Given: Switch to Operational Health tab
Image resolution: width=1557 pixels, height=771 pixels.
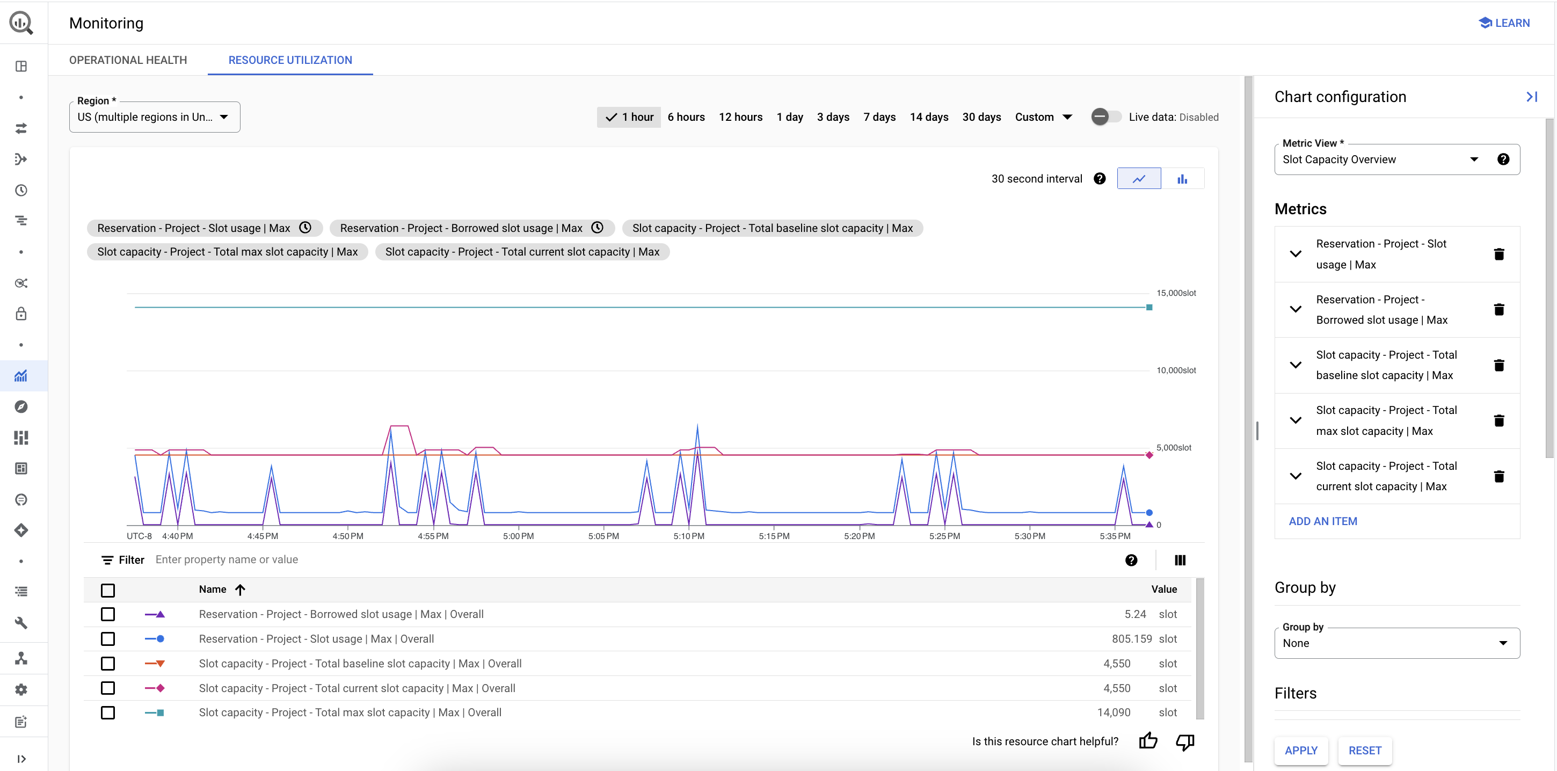Looking at the screenshot, I should pyautogui.click(x=127, y=60).
